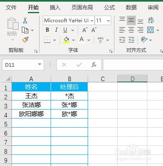This screenshot has width=163, height=166.
Task: Click the wén phonetic guide icon
Action: (100, 40)
